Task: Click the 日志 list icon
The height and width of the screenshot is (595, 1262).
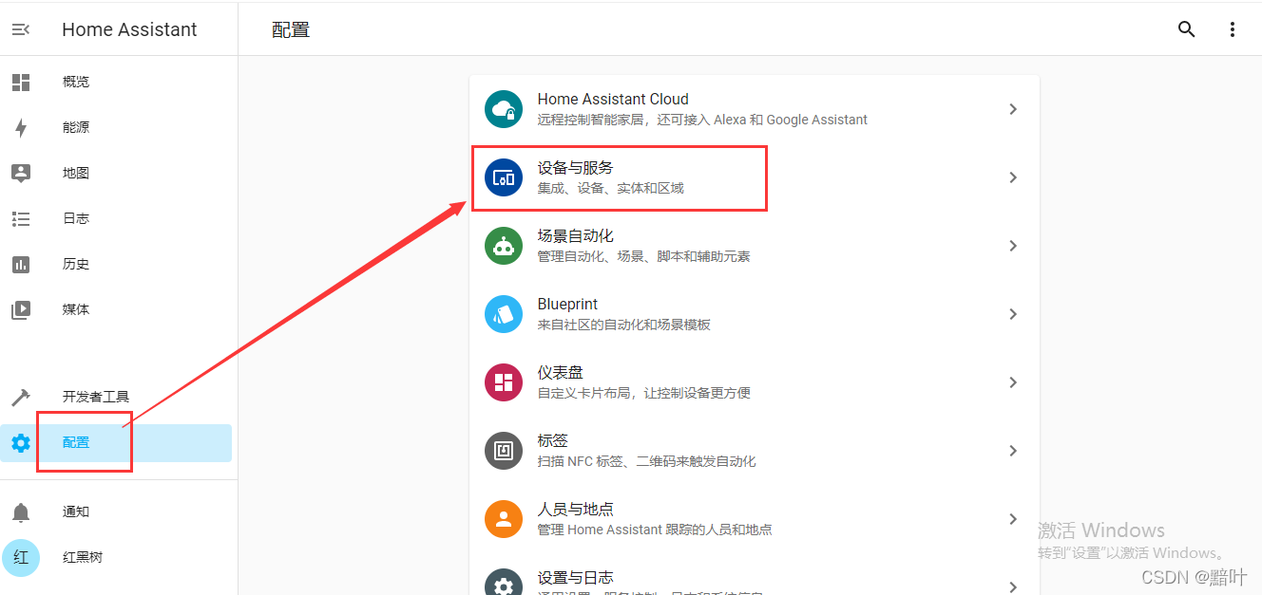Action: (21, 219)
